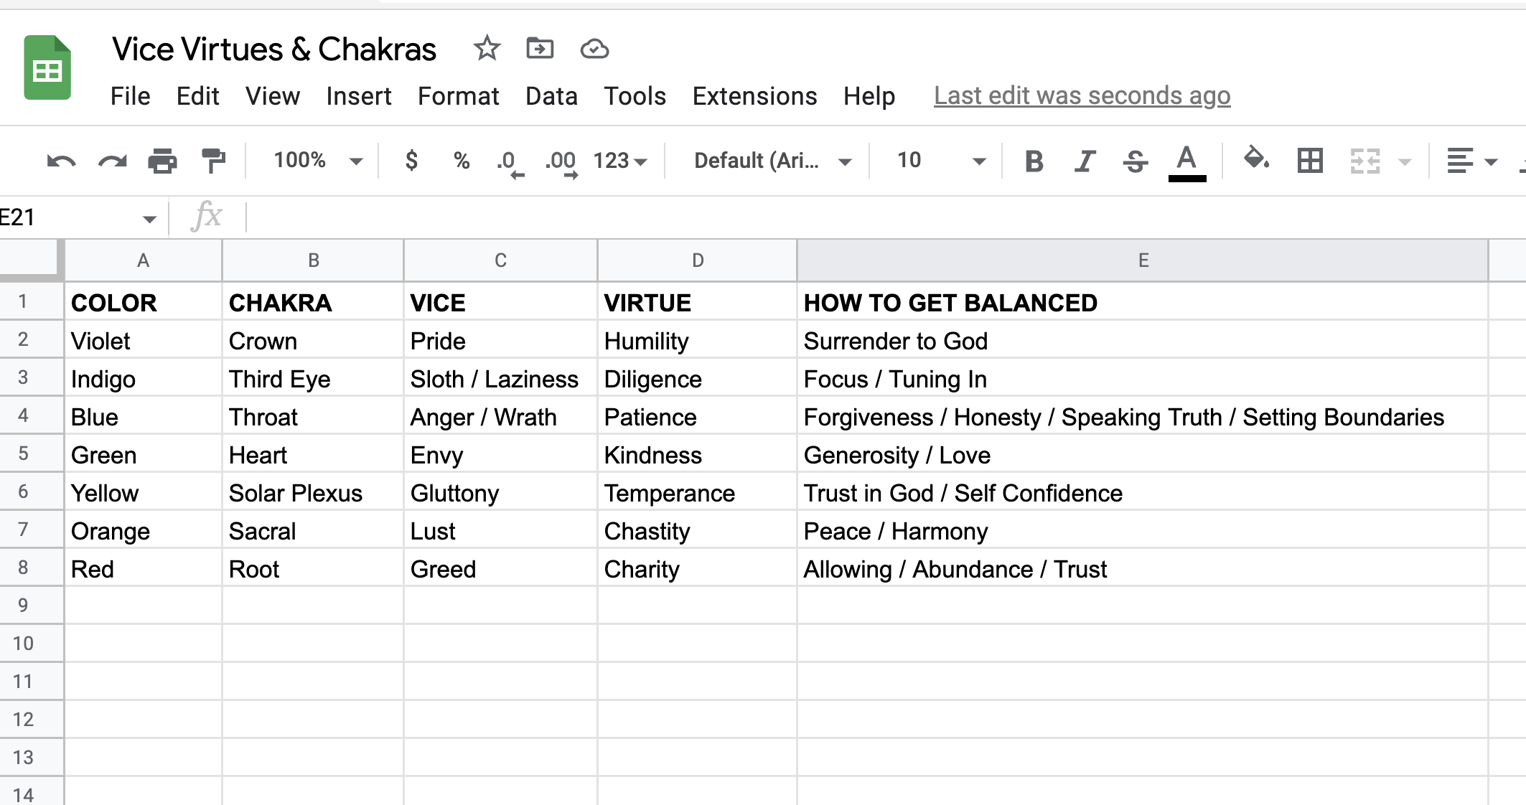This screenshot has height=805, width=1526.
Task: Open the Format menu
Action: 458,96
